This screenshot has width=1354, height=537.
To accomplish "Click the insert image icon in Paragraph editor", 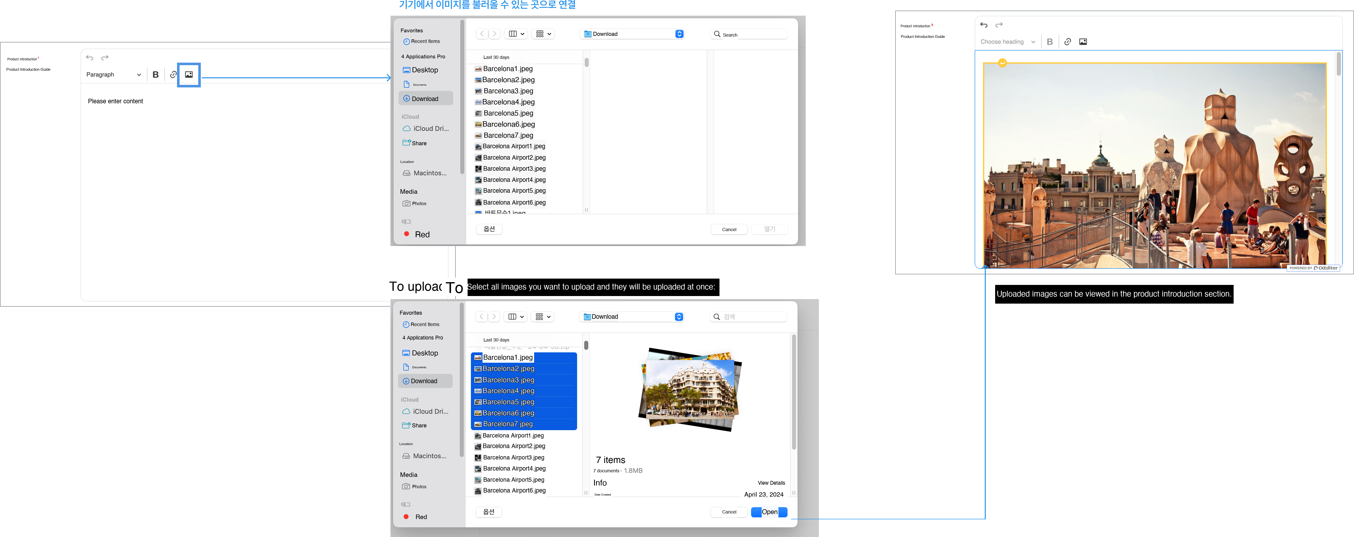I will click(189, 75).
